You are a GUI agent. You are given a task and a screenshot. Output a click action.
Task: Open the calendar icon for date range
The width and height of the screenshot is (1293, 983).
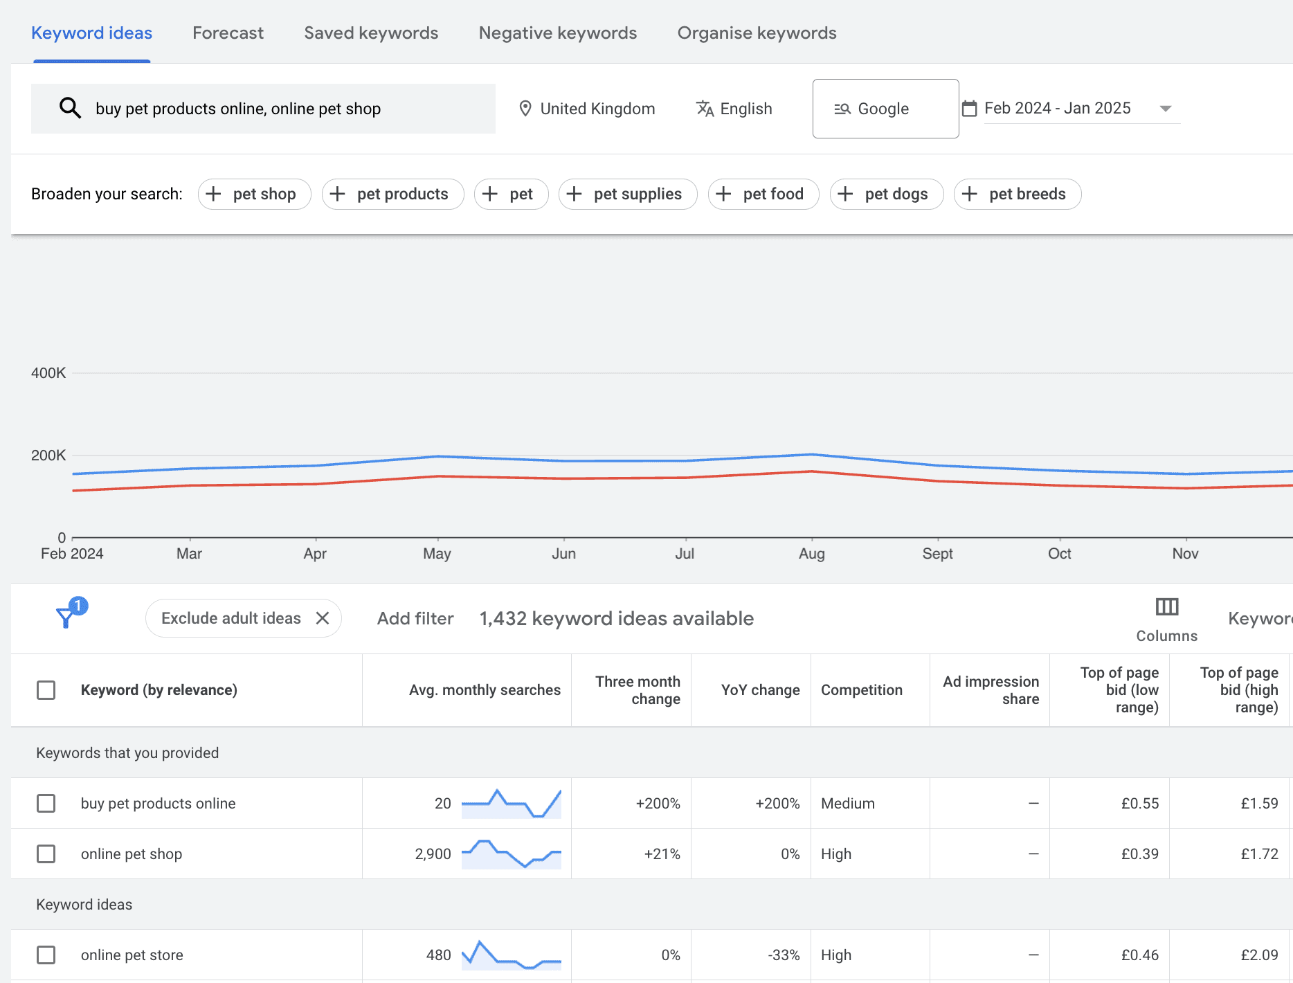point(969,108)
